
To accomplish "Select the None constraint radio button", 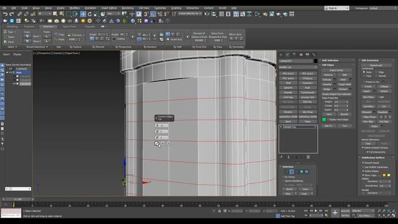I will click(364, 72).
